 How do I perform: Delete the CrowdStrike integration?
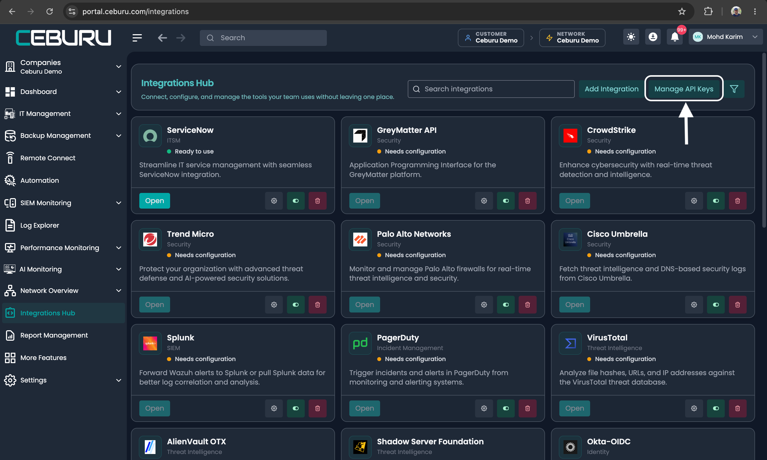(738, 201)
